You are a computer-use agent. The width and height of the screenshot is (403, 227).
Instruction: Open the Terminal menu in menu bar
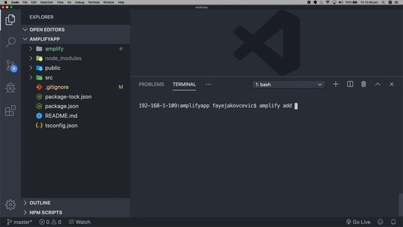pos(94,3)
